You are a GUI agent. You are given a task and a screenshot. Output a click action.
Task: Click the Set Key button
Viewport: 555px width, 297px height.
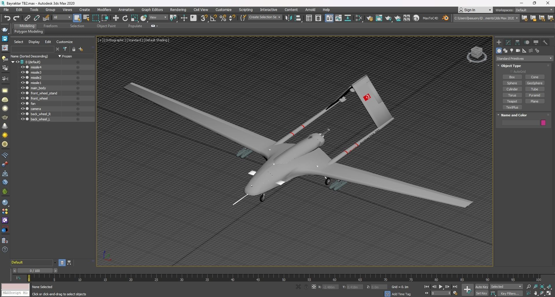coord(482,293)
